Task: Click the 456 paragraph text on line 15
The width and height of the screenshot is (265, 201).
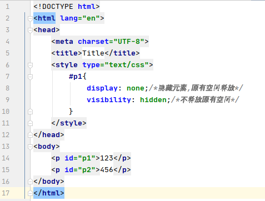Action: click(107, 170)
